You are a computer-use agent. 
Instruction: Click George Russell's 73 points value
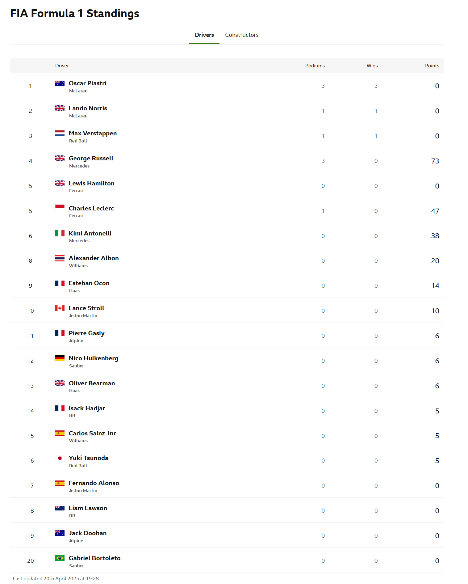(x=435, y=161)
